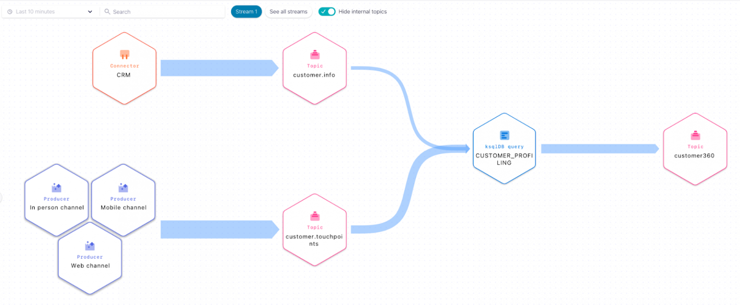This screenshot has width=740, height=305.
Task: Click the ksqlDB query icon on CUSTOMER_PROFILING
Action: pyautogui.click(x=504, y=135)
